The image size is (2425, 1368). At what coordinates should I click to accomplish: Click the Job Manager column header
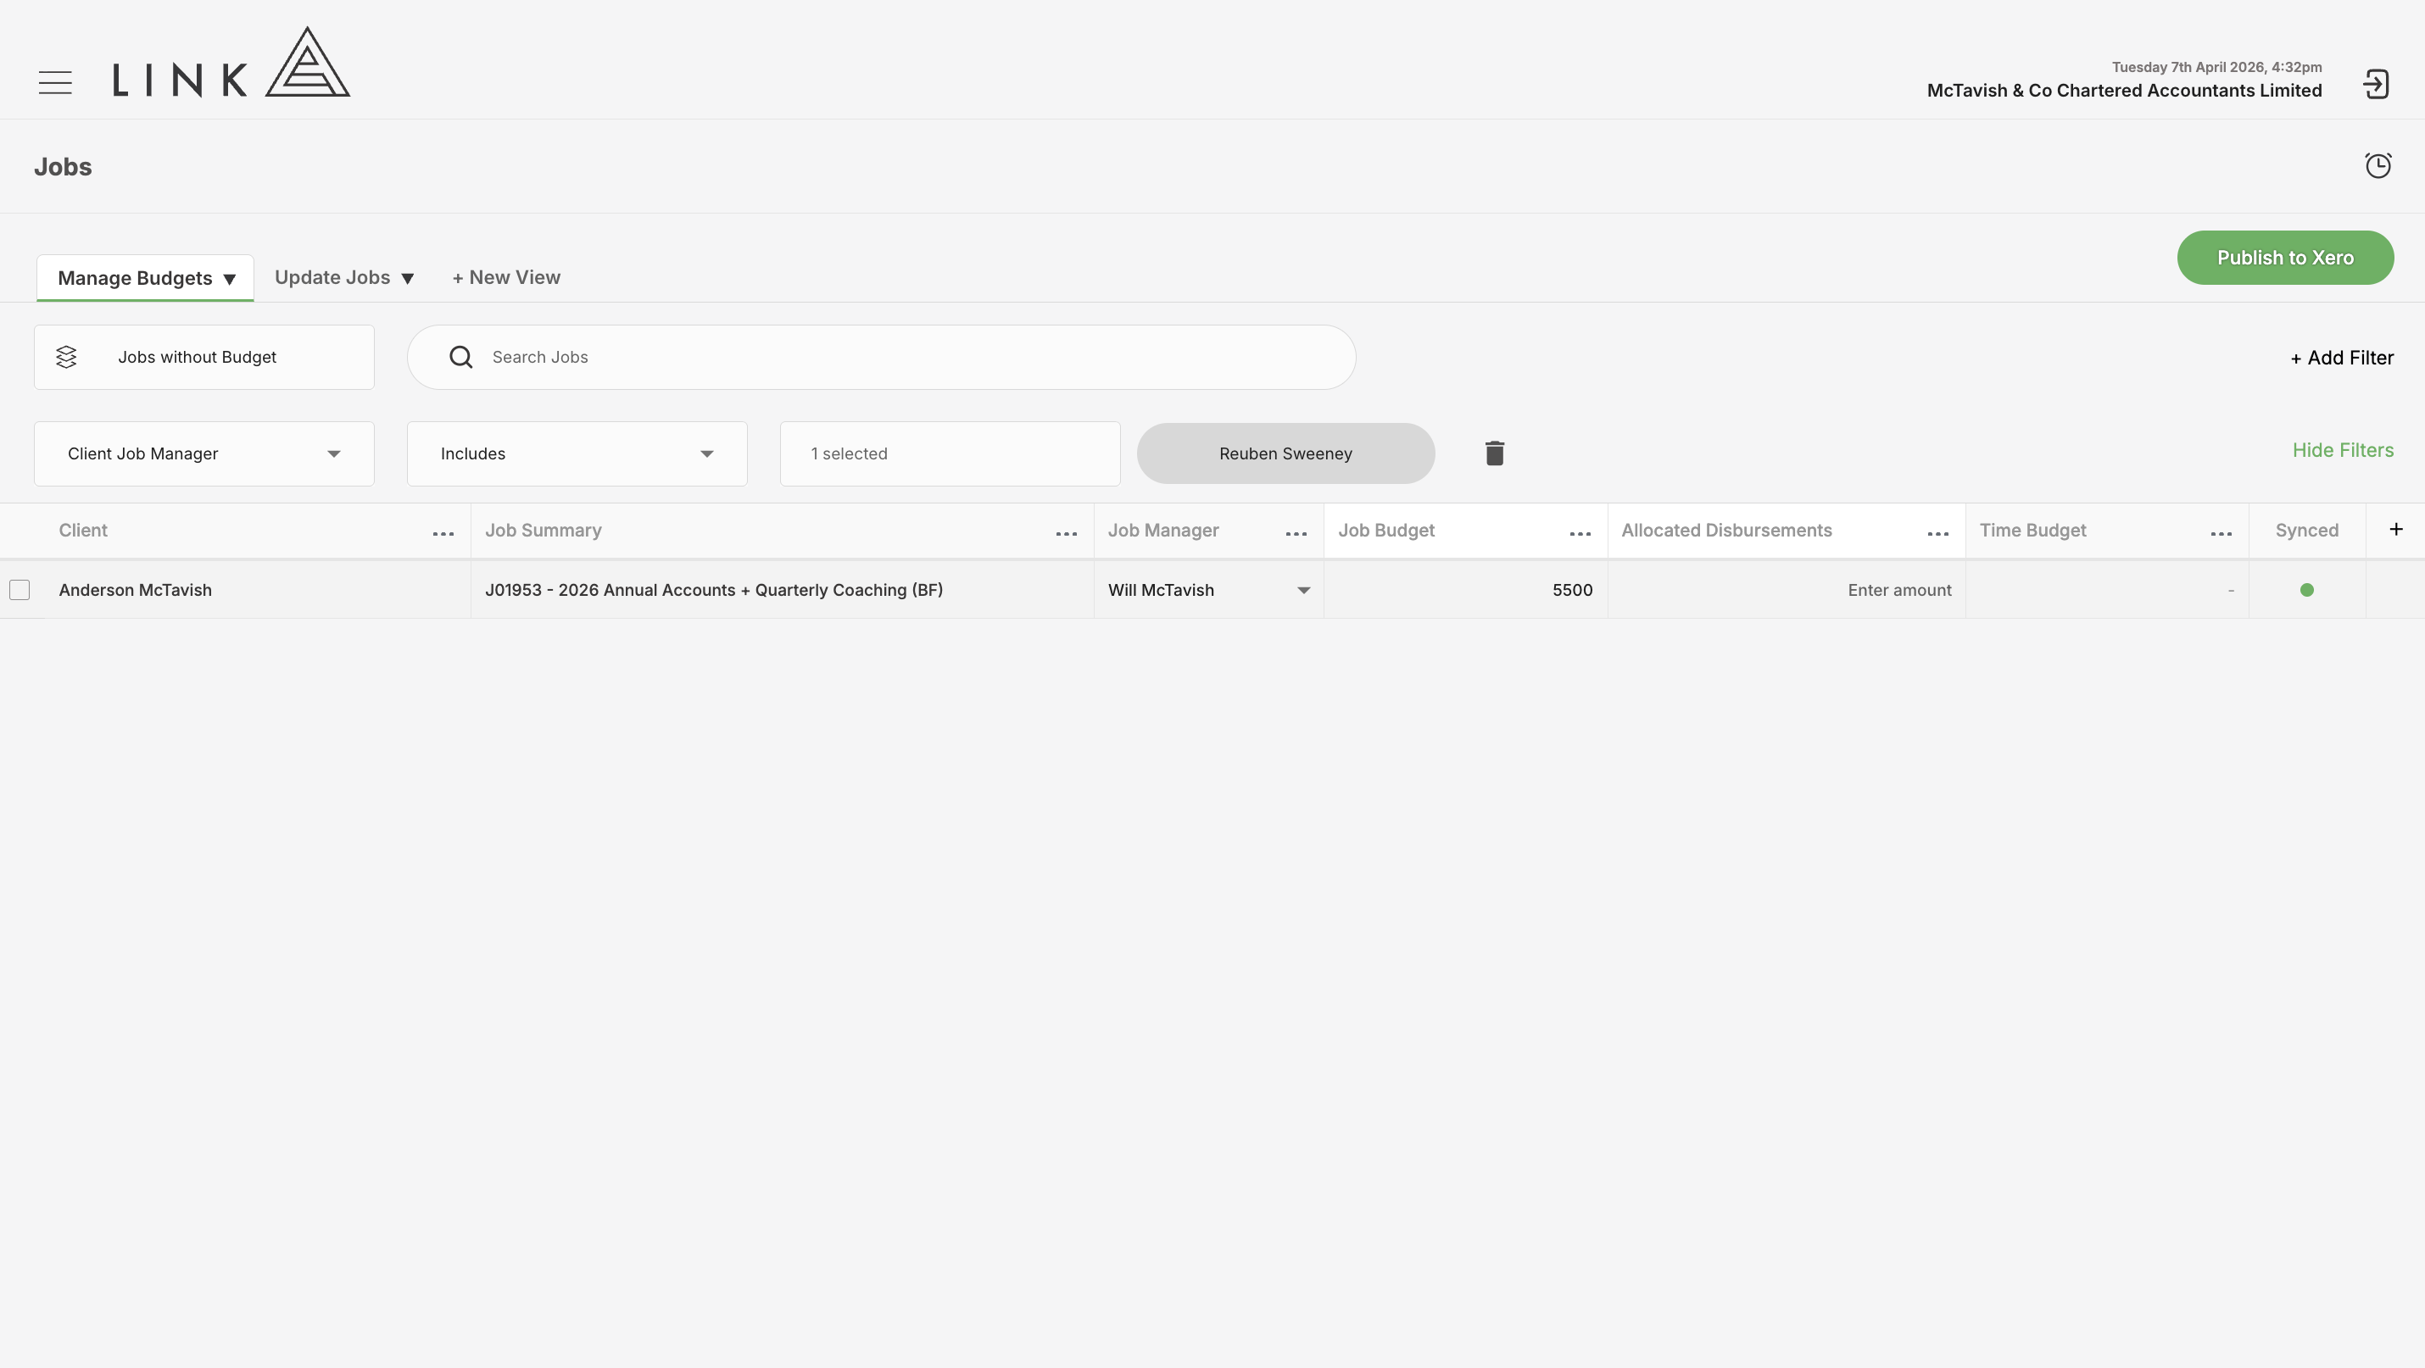[1162, 531]
